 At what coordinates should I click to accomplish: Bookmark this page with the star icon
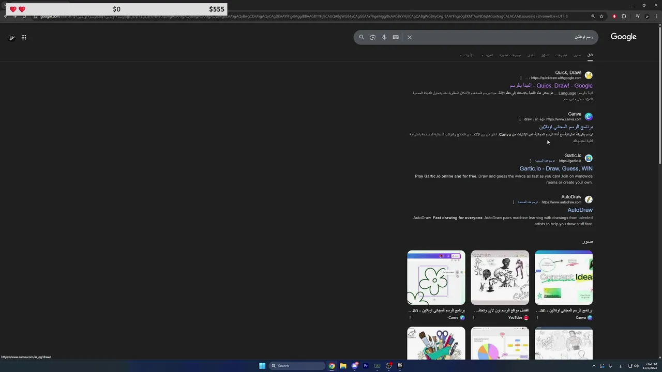(x=601, y=16)
